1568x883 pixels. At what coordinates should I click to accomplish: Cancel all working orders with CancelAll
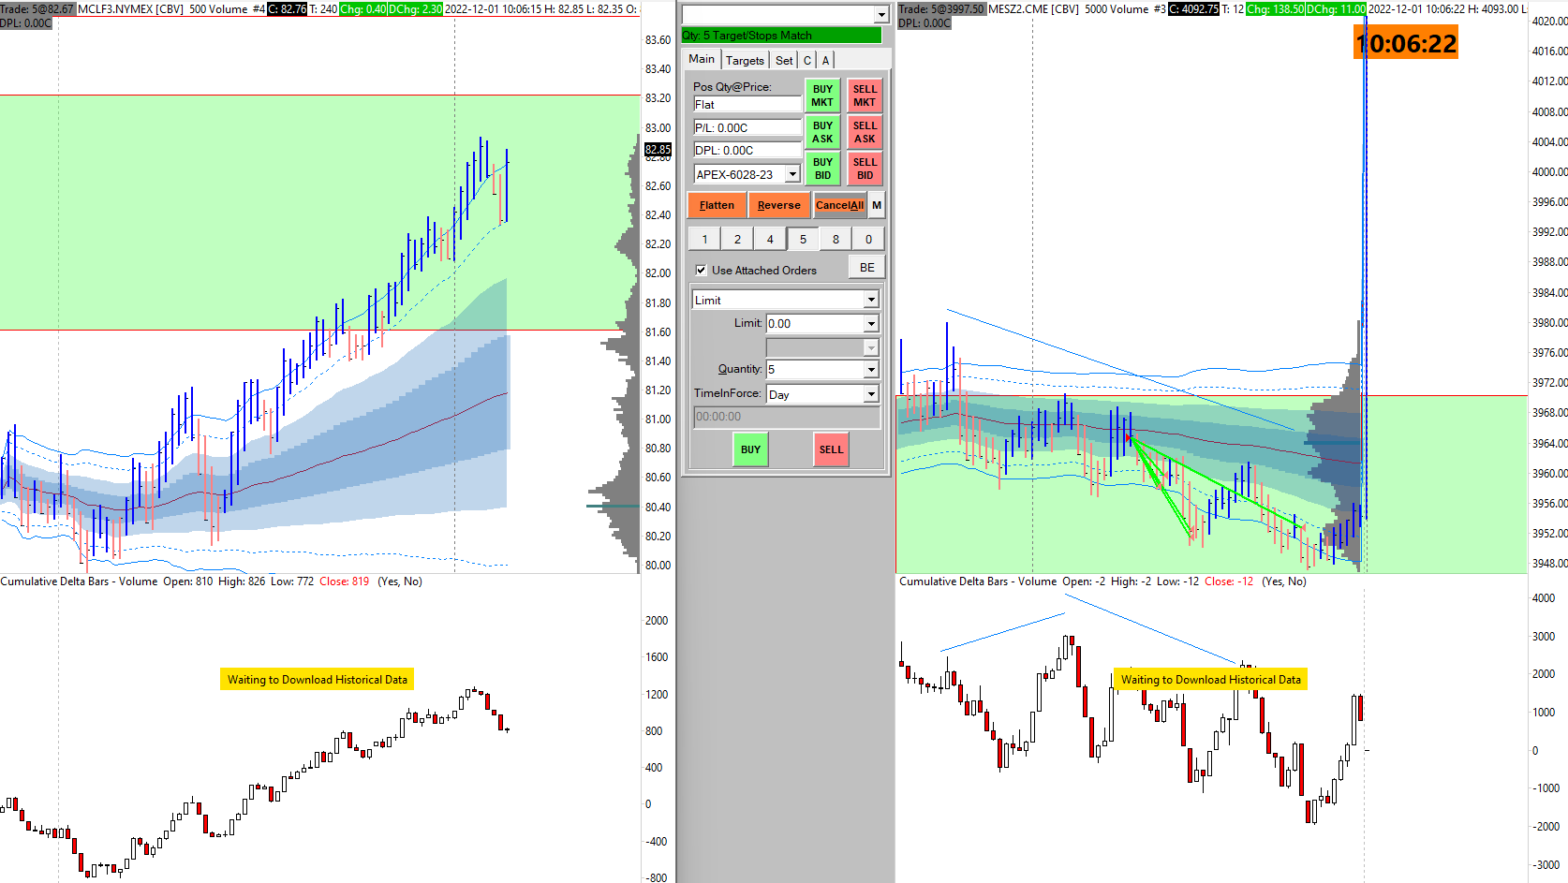(839, 205)
